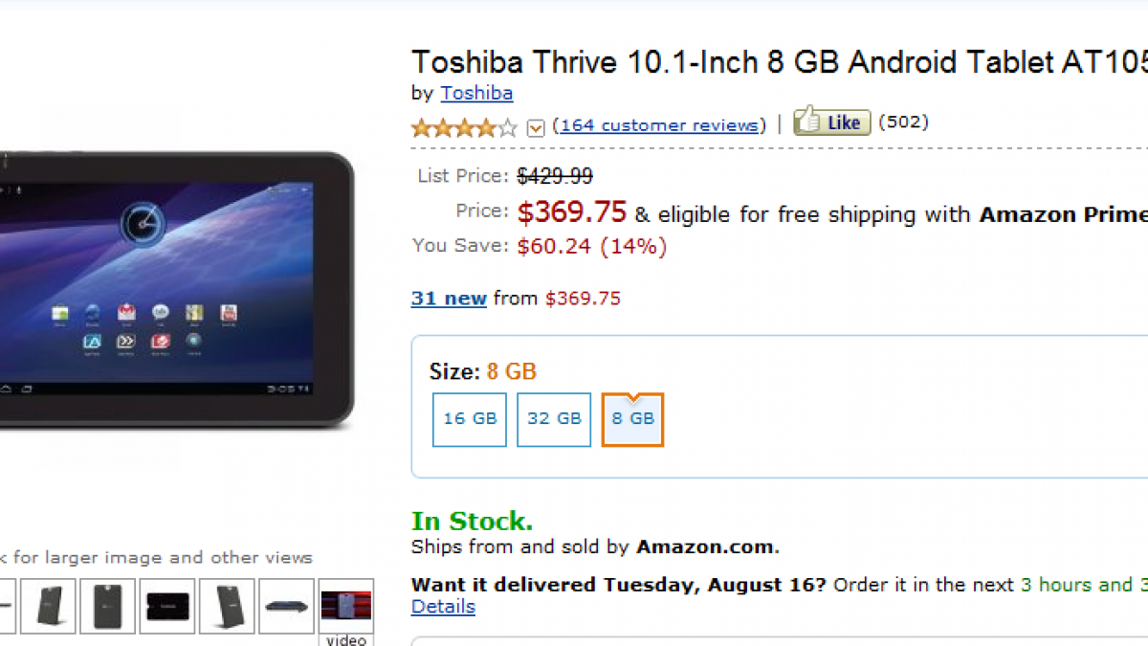Select the 32 GB size option
Image resolution: width=1148 pixels, height=646 pixels.
(x=554, y=419)
